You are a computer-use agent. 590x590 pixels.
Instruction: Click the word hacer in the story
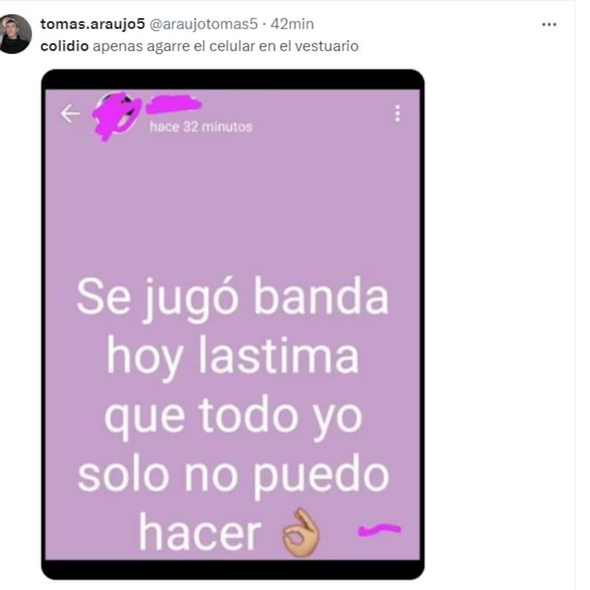(199, 533)
